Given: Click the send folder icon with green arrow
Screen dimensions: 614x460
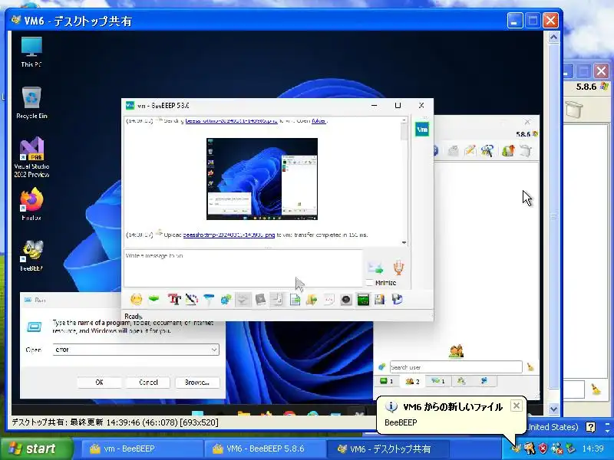Looking at the screenshot, I should point(312,300).
